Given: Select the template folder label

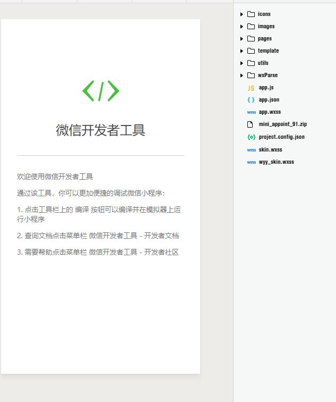Looking at the screenshot, I should [x=268, y=51].
